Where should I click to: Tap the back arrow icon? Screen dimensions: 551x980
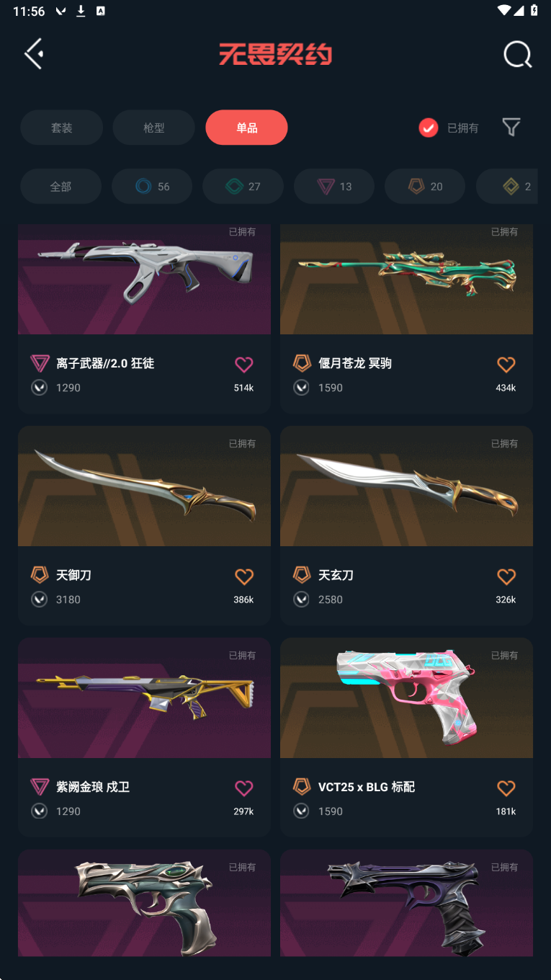[x=33, y=53]
